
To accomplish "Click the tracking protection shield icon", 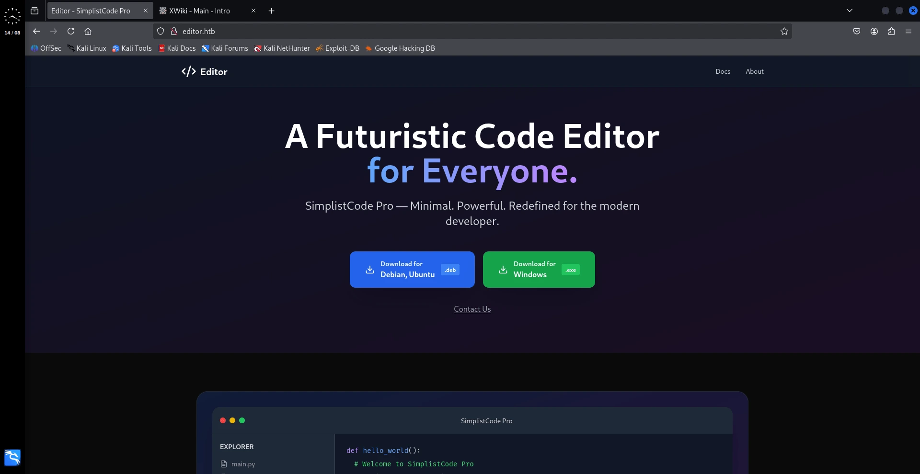I will pos(161,31).
